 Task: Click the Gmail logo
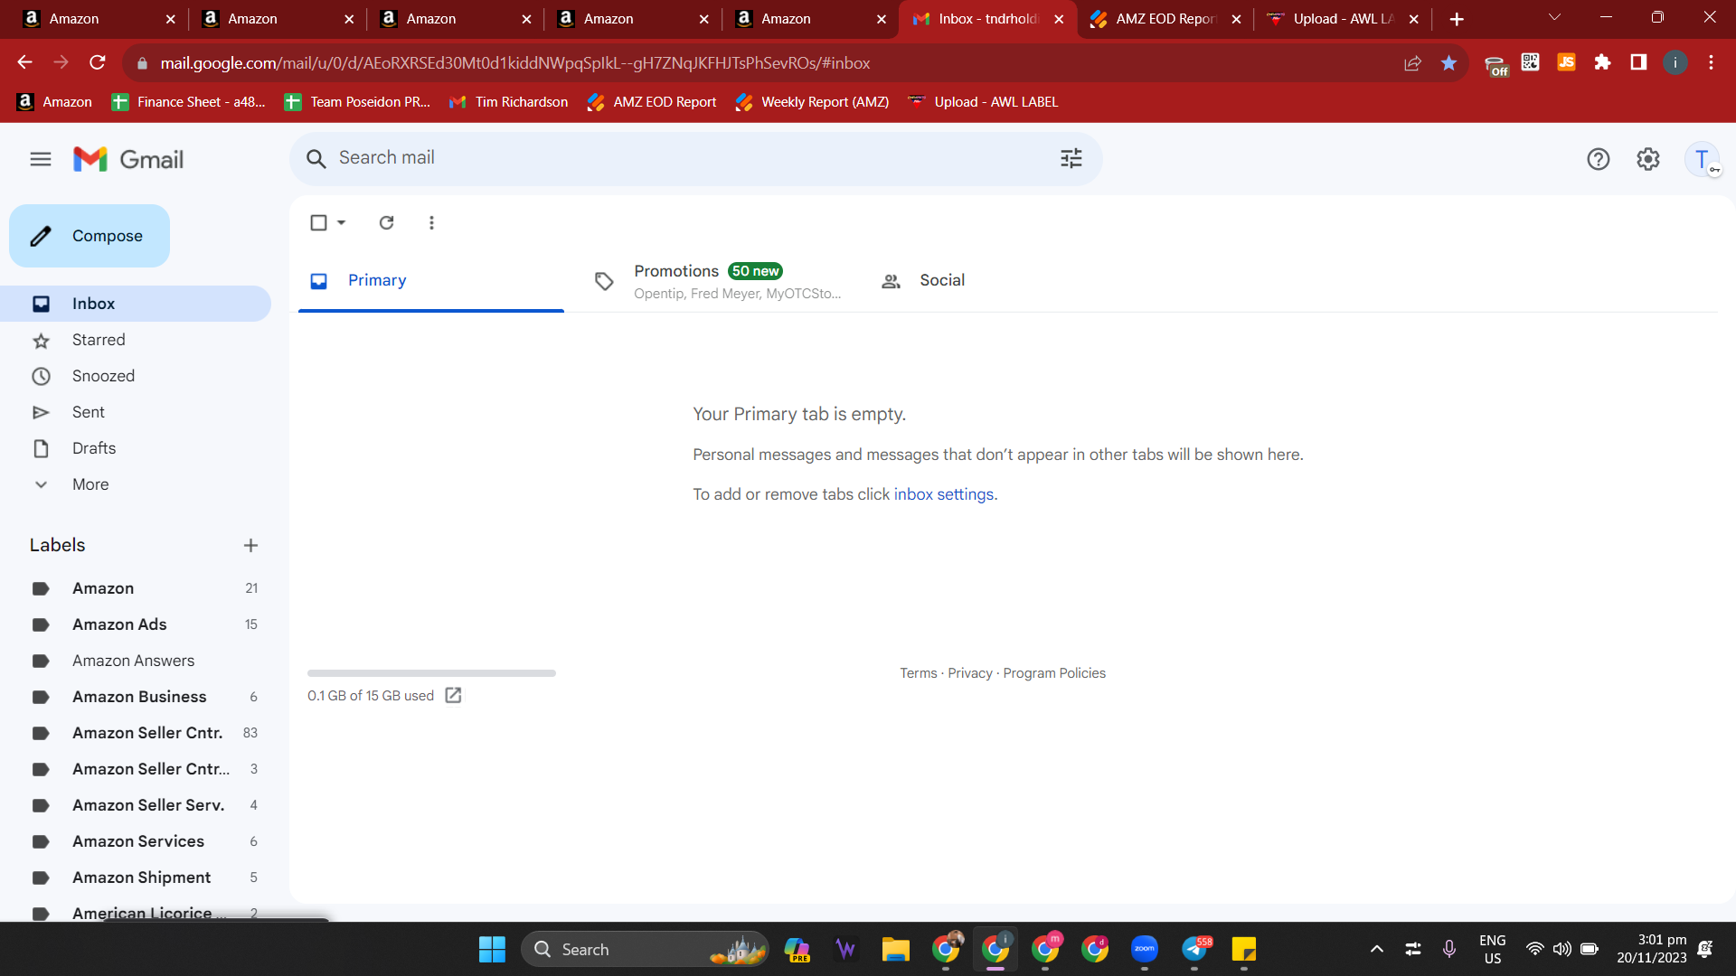[128, 160]
